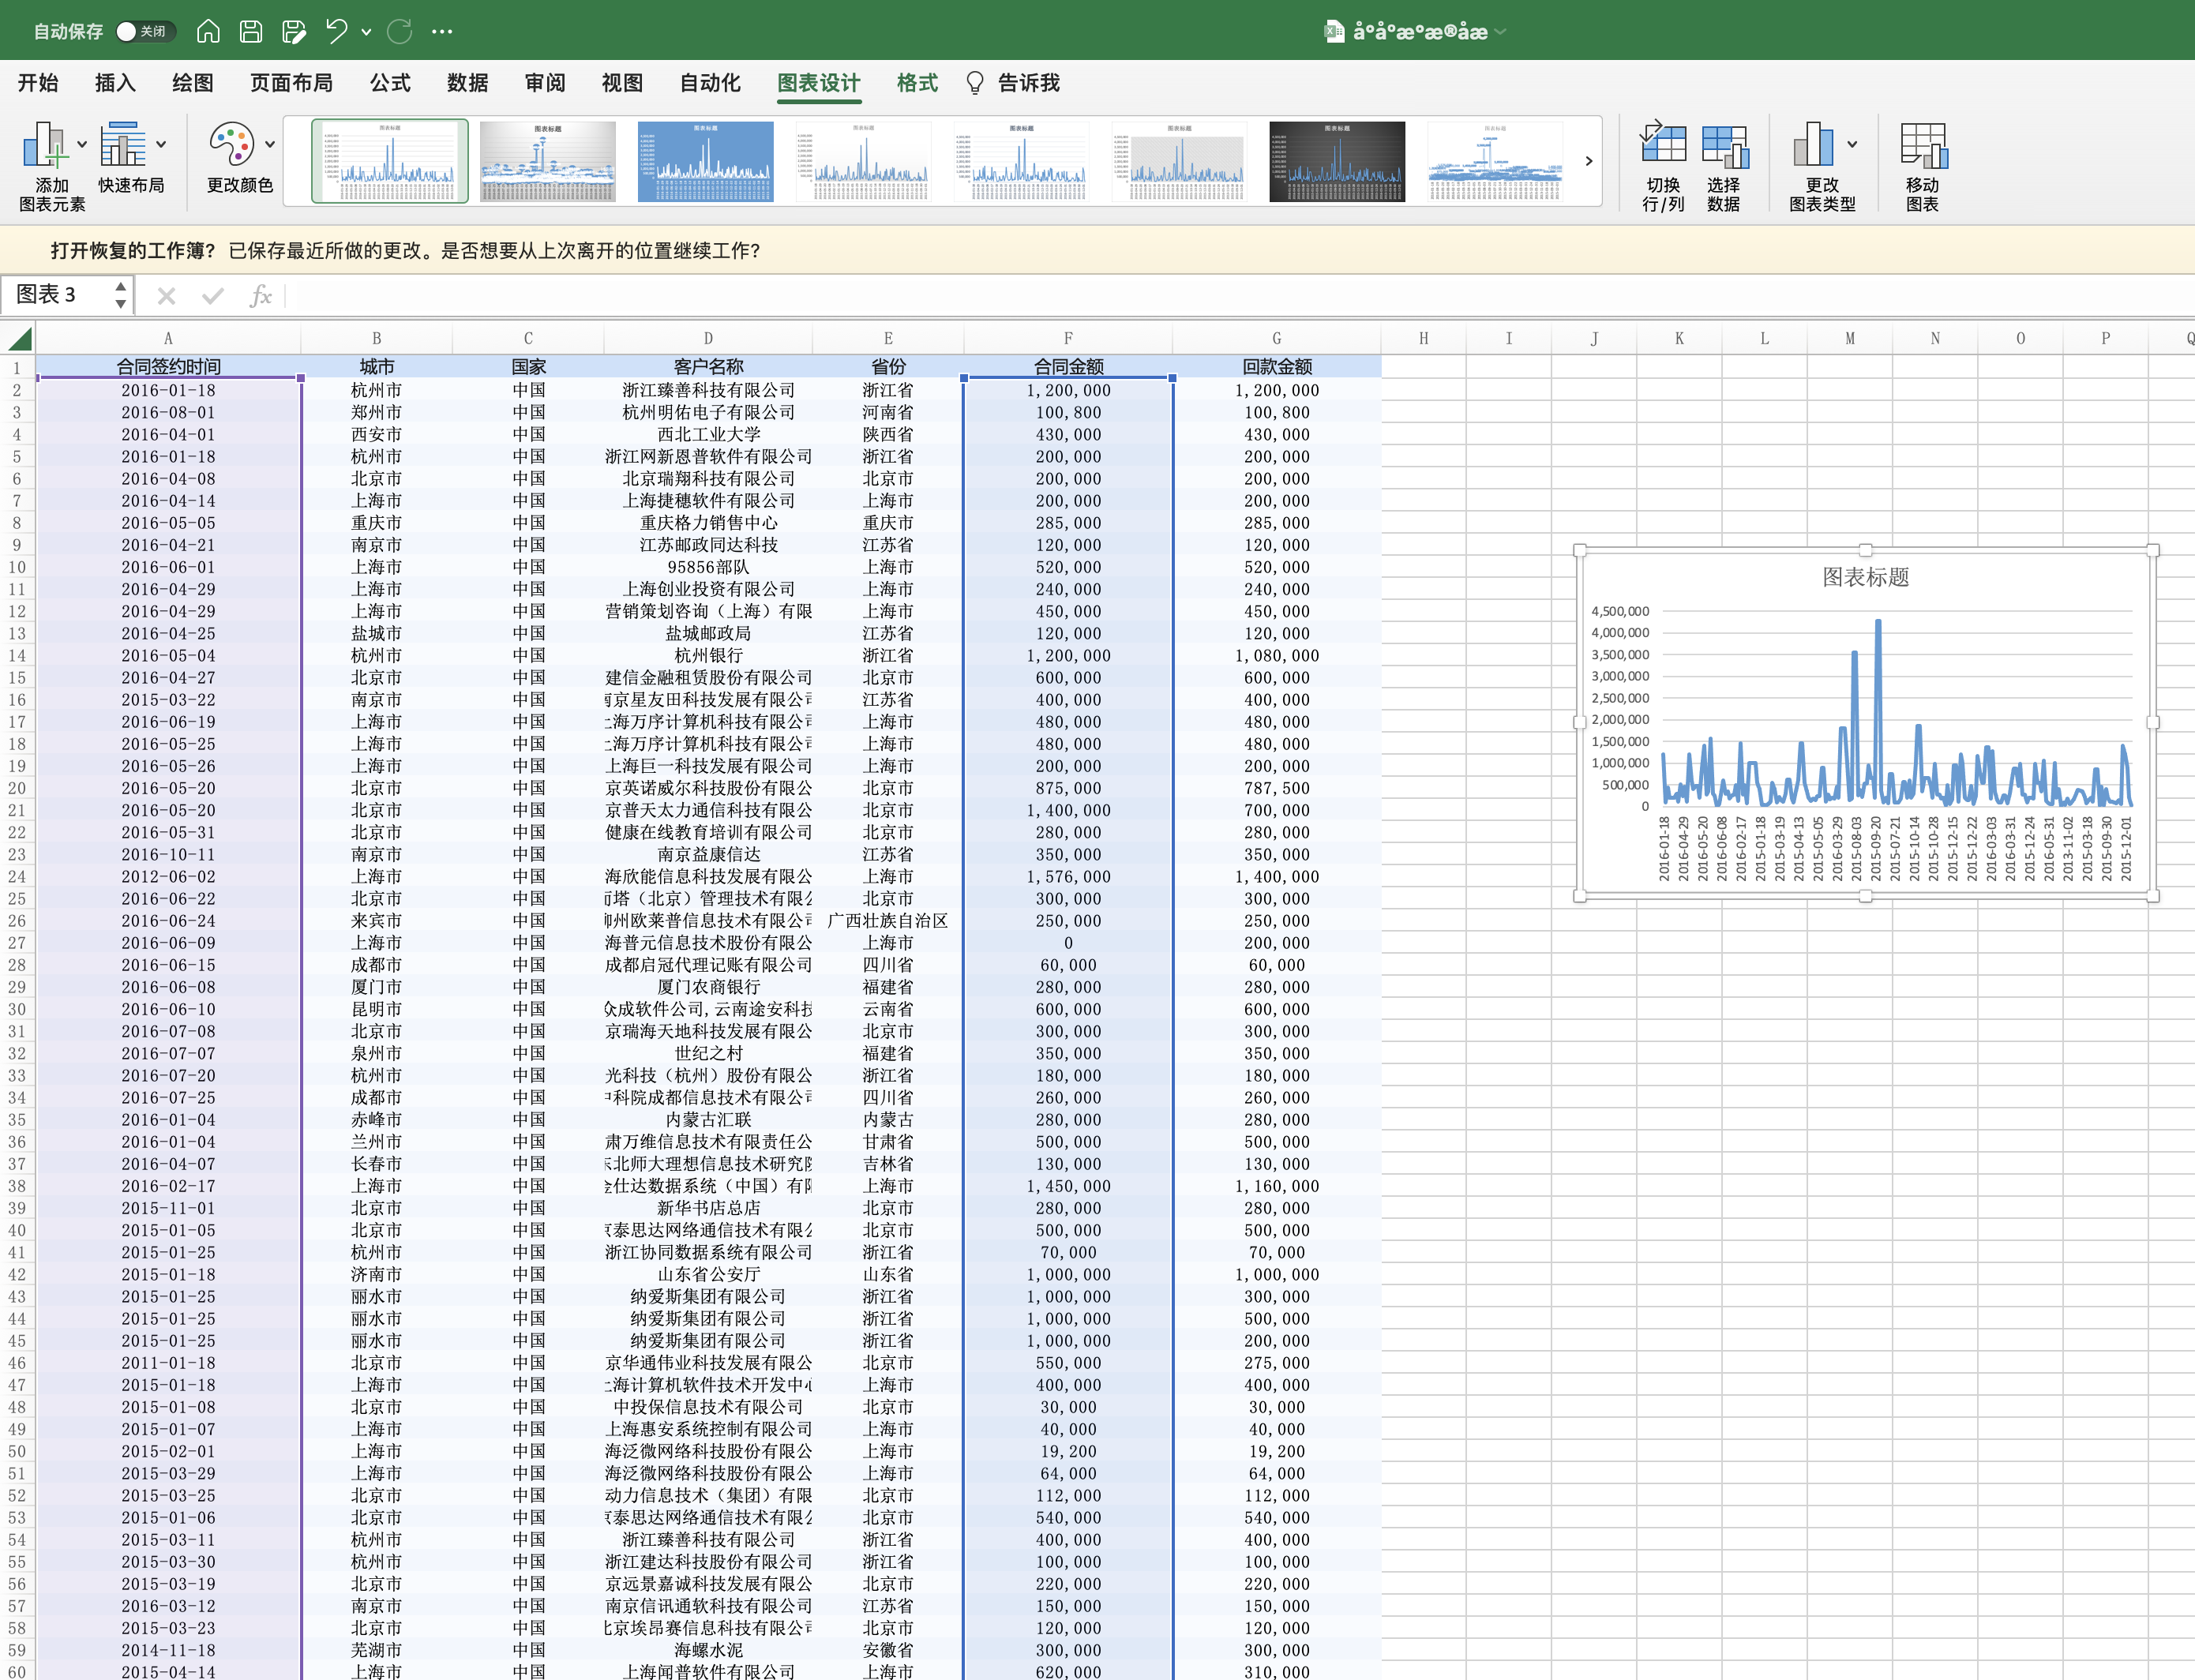The image size is (2195, 1680).
Task: Click cell 广西壮族自治区
Action: (888, 920)
